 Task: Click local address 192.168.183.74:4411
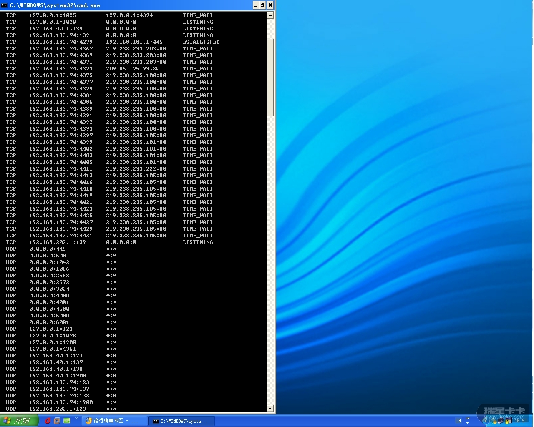[x=61, y=169]
